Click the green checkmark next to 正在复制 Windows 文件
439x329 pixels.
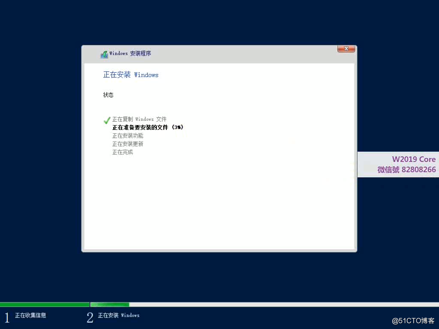pyautogui.click(x=107, y=120)
